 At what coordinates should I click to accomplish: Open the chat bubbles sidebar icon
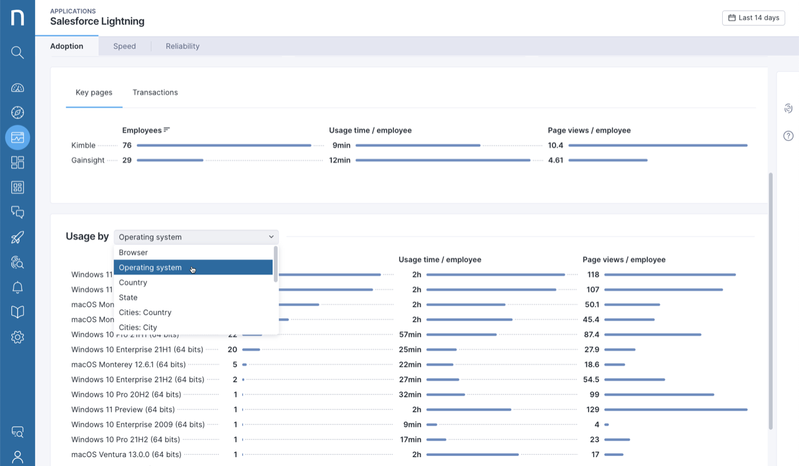click(x=17, y=212)
